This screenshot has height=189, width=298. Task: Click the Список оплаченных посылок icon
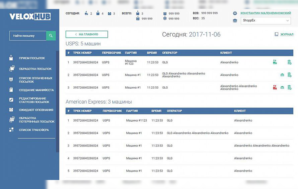click(x=11, y=80)
